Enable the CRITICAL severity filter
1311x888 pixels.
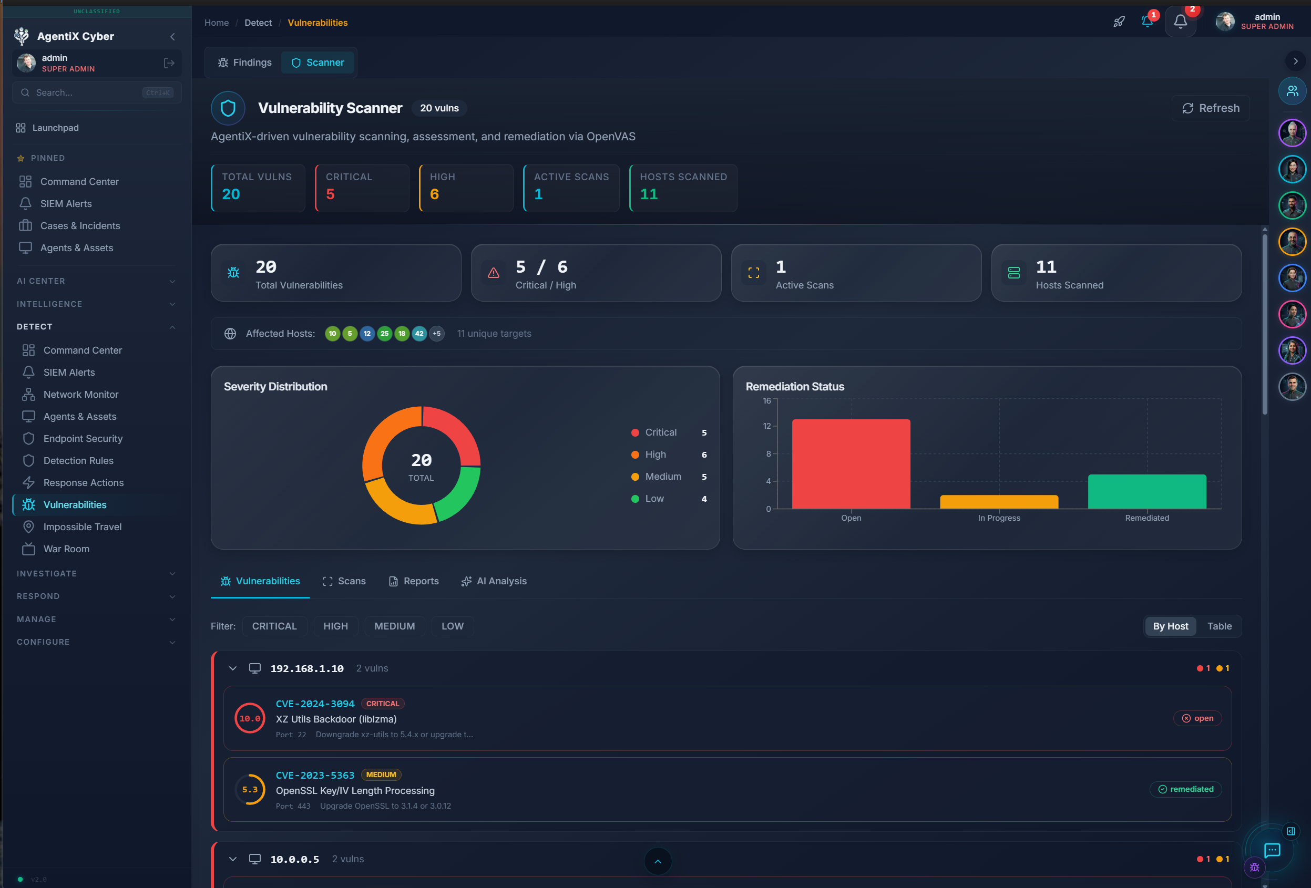[x=274, y=626]
